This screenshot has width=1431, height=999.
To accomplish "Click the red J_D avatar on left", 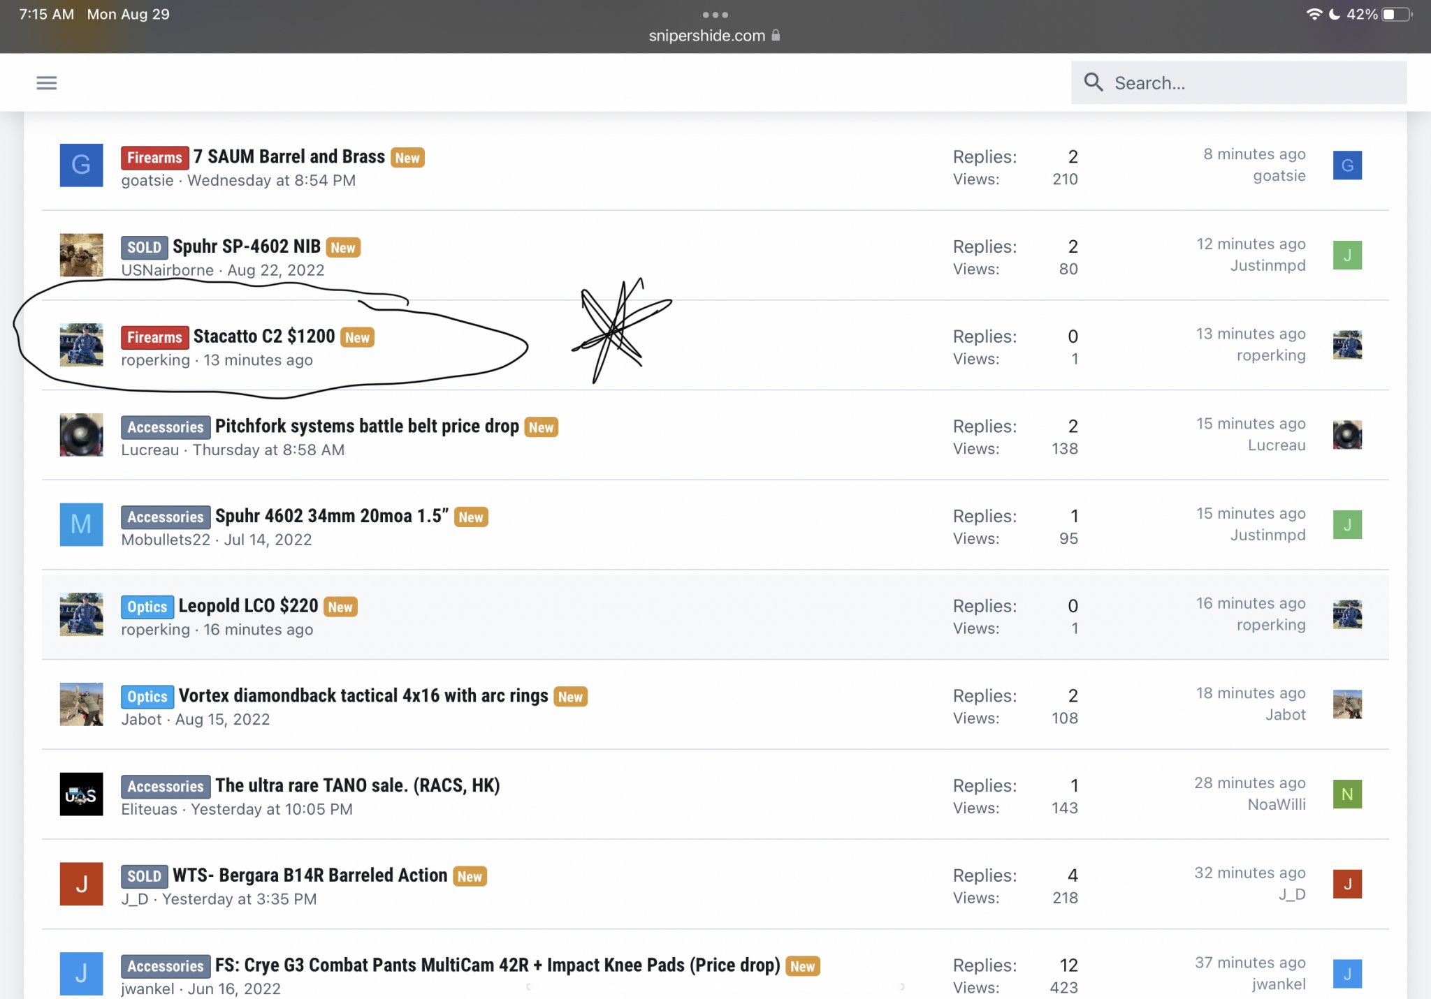I will point(81,884).
